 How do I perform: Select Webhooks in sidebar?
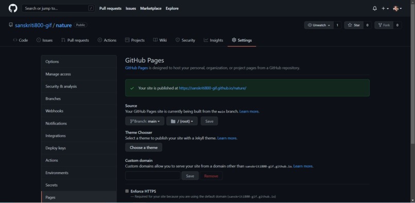(x=79, y=111)
